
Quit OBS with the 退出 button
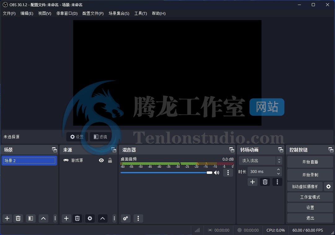pyautogui.click(x=310, y=218)
